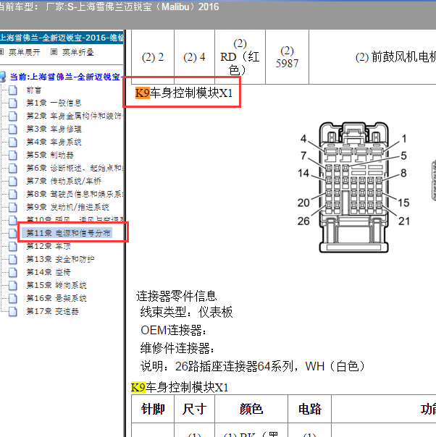The image size is (436, 437).
Task: Click the 说明：26路插座连接器64系列 description line
Action: point(253,366)
